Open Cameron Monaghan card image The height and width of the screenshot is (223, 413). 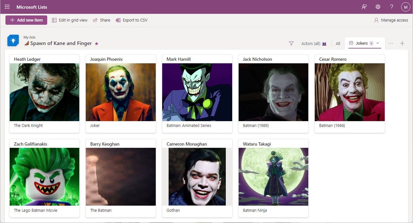click(x=197, y=177)
